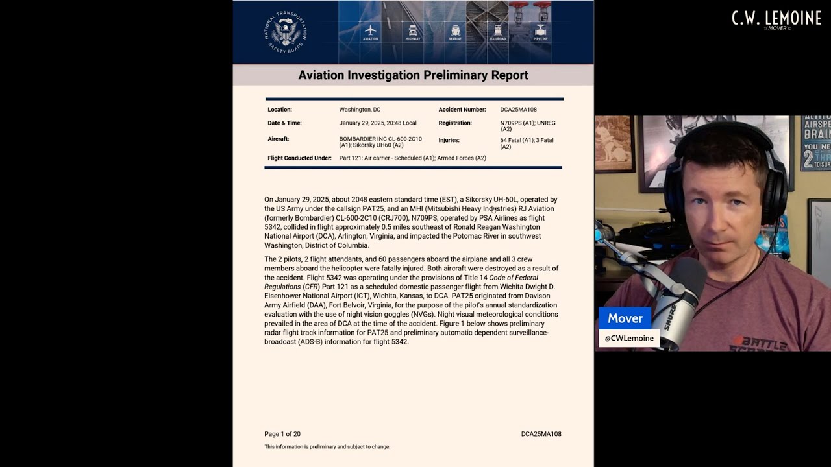Click the Aviation Investigation Preliminary Report title

413,75
